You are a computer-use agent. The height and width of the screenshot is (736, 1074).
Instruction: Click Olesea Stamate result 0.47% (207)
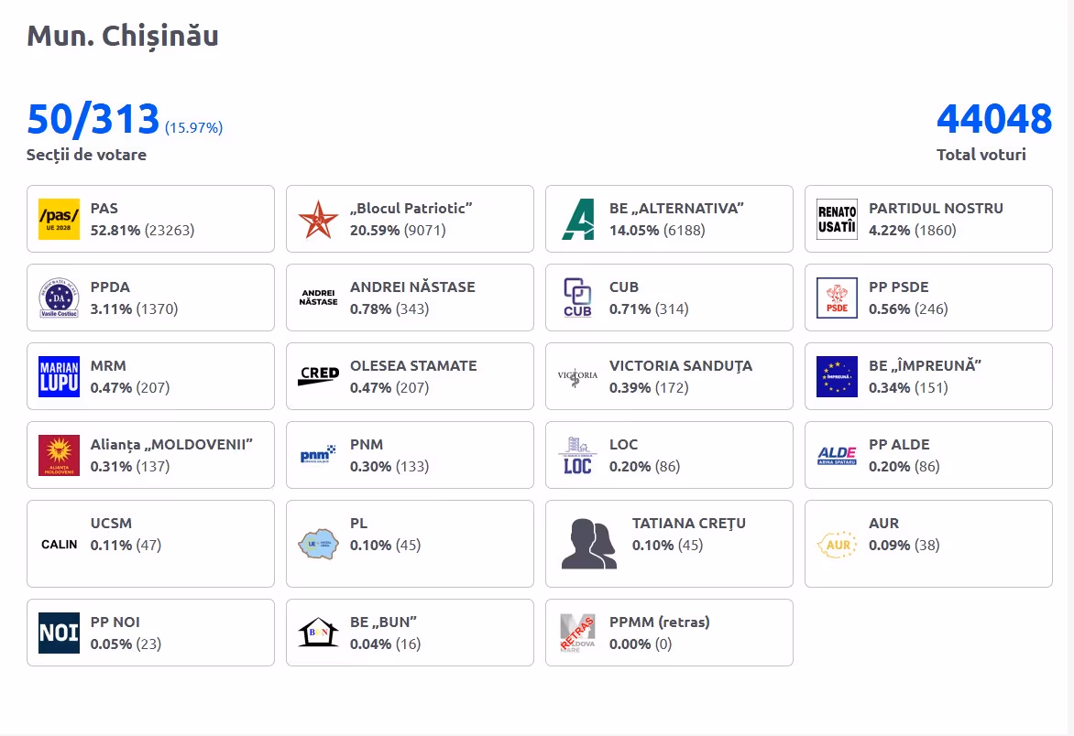(389, 388)
